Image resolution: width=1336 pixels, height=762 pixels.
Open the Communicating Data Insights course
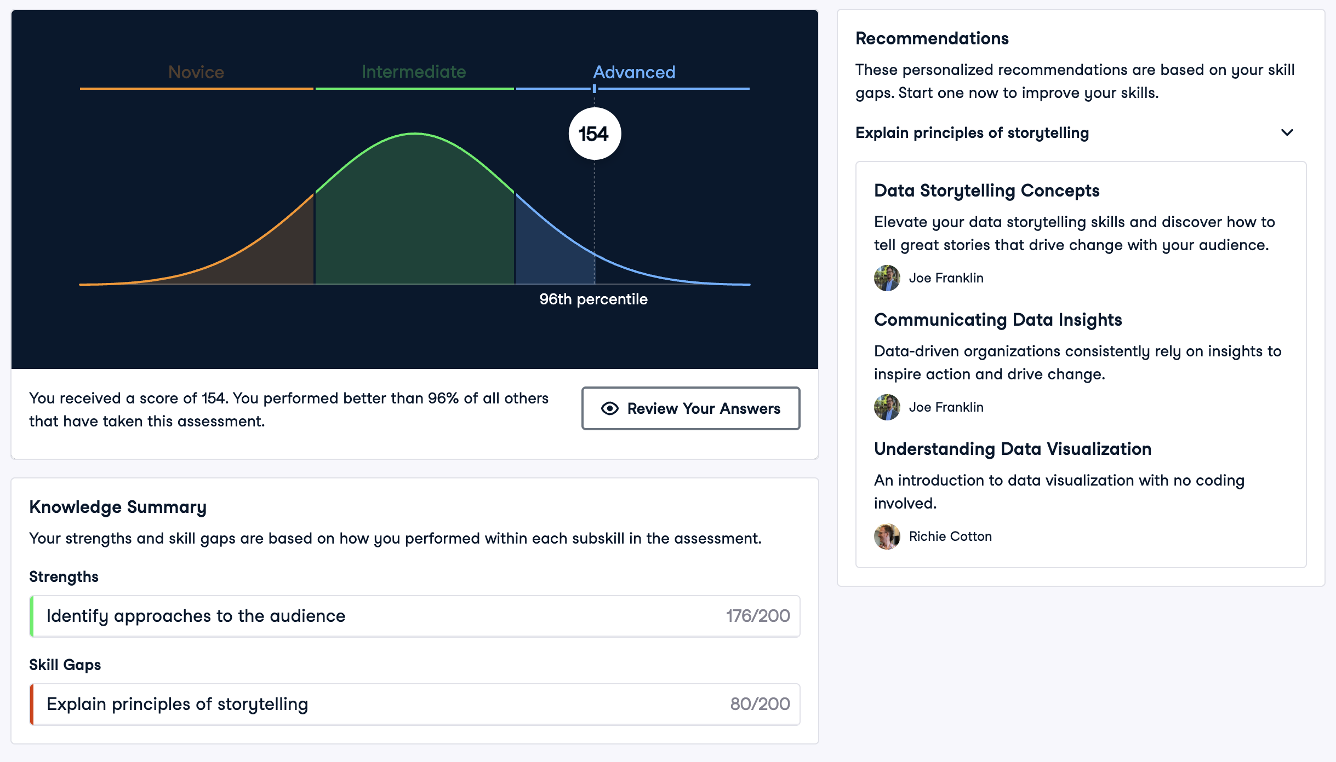point(997,320)
